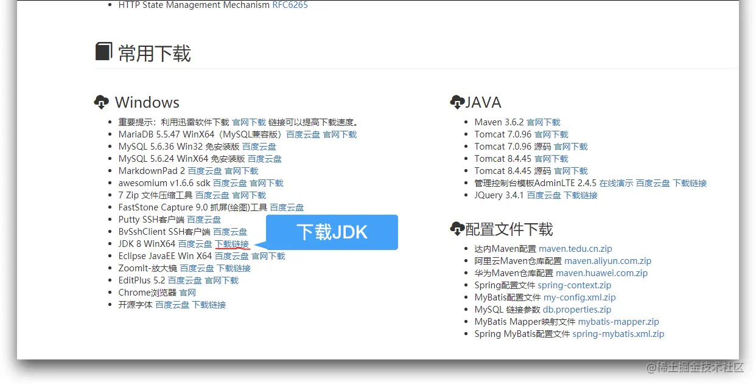Click the cloud icon beside 配置文件下载 heading
The width and height of the screenshot is (756, 385).
457,229
